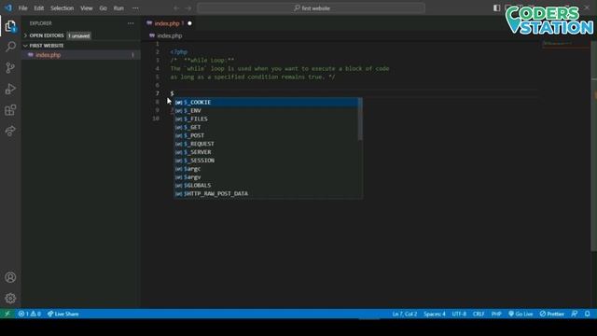Click Prettier status bar item
Viewport: 597px width, 336px height.
click(551, 314)
